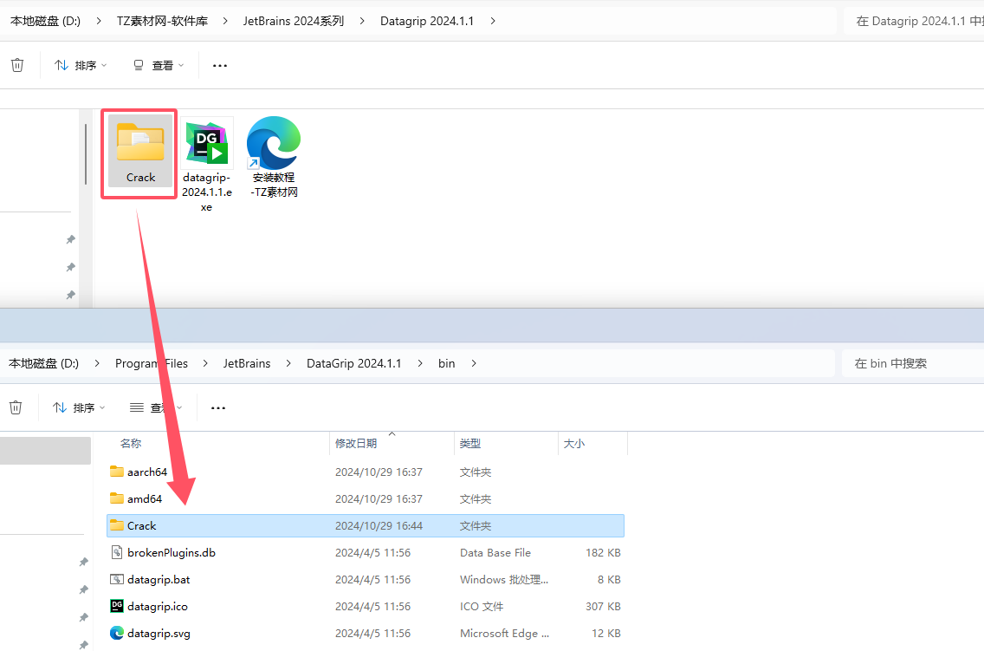The width and height of the screenshot is (984, 651).
Task: Click the bin breadcrumb segment
Action: click(446, 363)
